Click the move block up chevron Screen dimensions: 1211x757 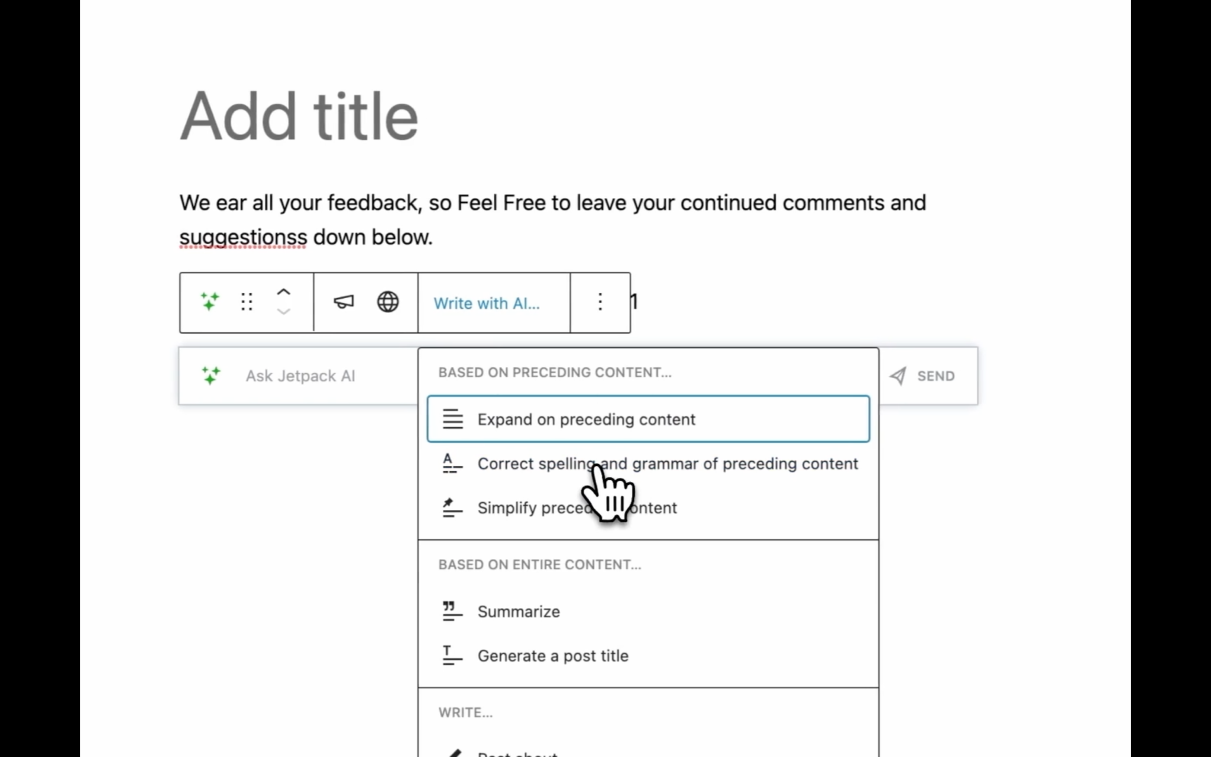click(284, 292)
